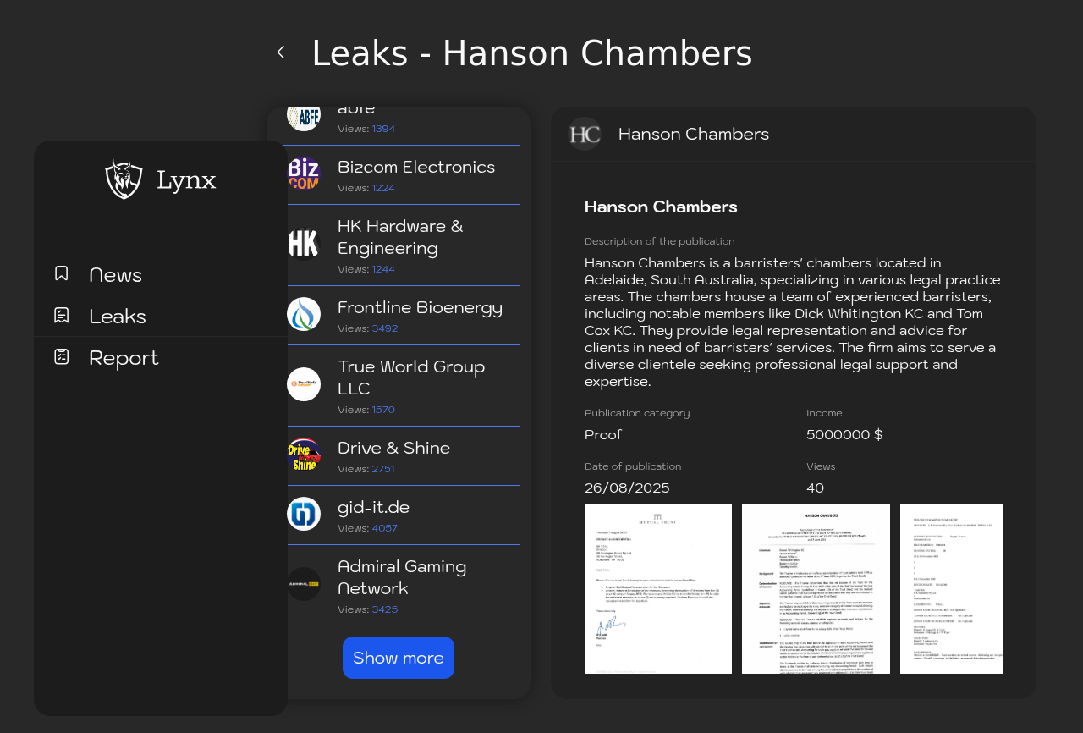Click the Show more button
Image resolution: width=1083 pixels, height=733 pixels.
[x=399, y=658]
